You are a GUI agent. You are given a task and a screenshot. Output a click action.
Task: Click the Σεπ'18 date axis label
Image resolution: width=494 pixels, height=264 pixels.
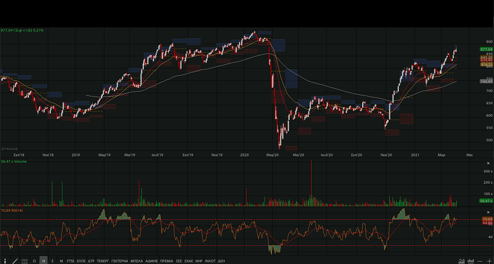[x=19, y=155]
